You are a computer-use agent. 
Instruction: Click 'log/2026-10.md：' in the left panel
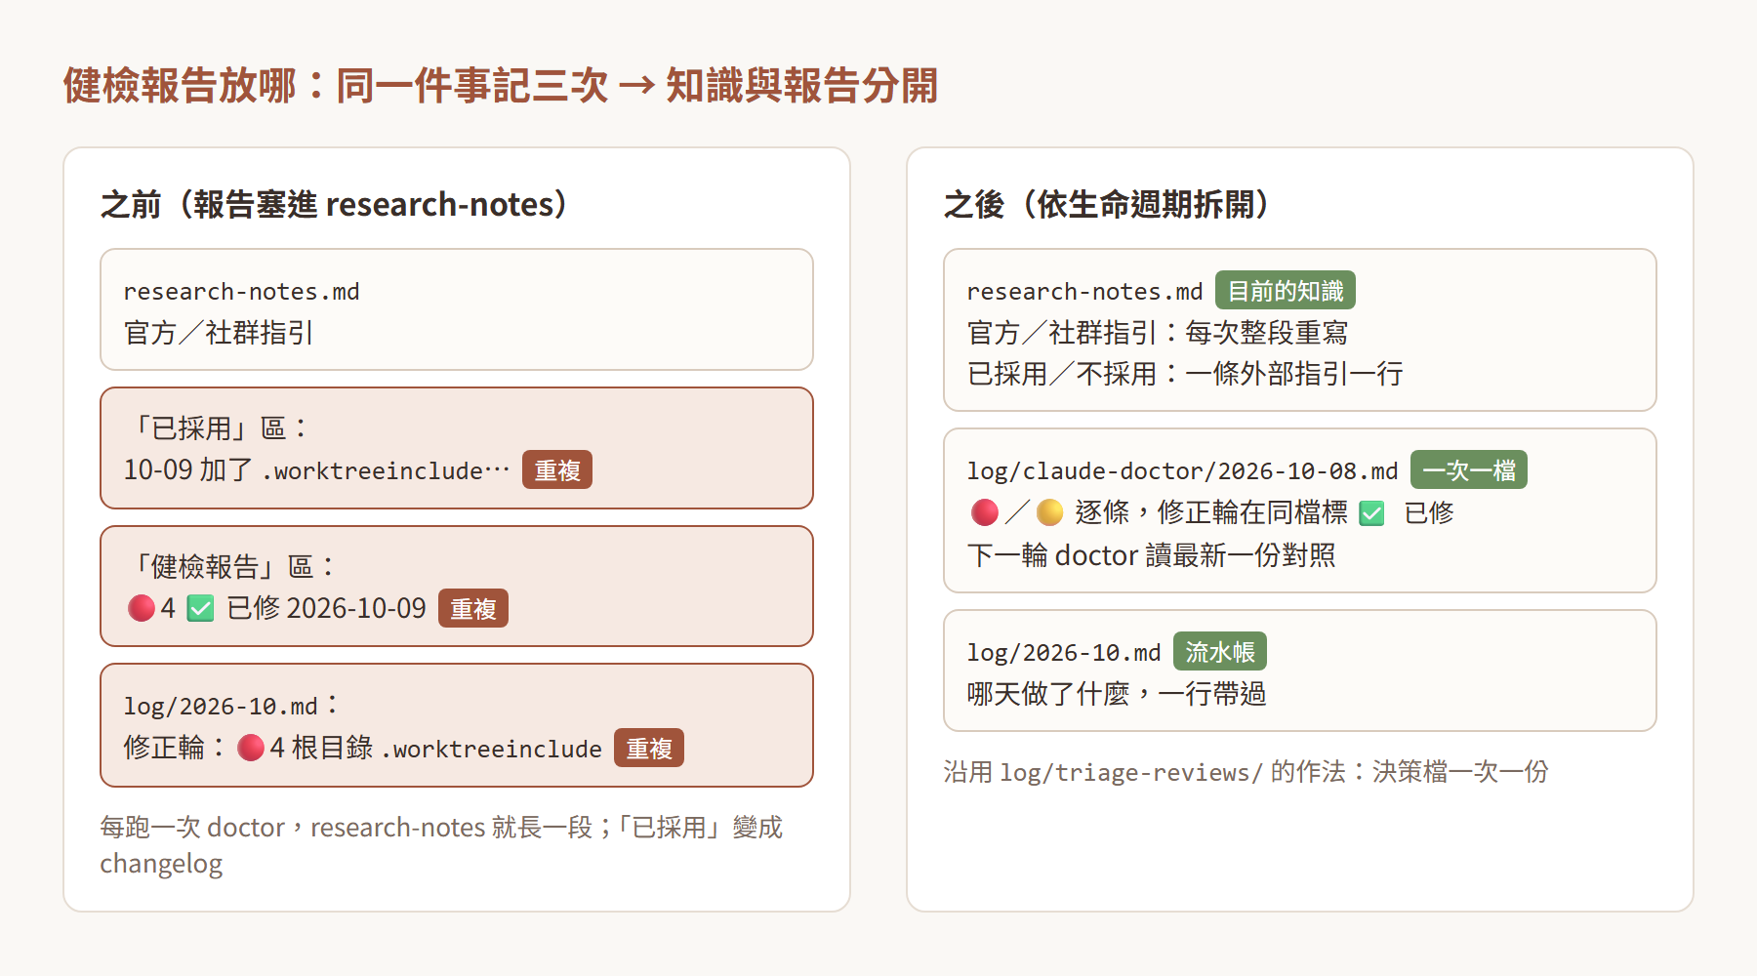[231, 705]
